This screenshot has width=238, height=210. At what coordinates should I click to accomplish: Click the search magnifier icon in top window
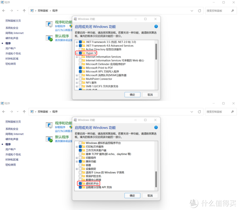[232, 11]
